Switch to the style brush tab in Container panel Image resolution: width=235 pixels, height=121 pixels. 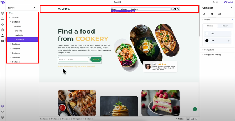[212, 14]
